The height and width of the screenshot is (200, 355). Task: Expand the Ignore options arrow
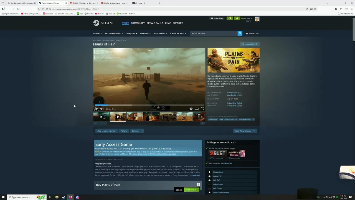tap(142, 131)
